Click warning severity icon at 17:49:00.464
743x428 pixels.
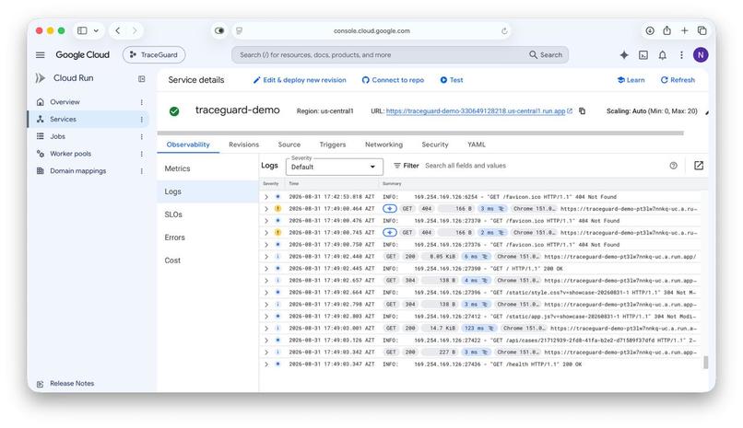(277, 209)
